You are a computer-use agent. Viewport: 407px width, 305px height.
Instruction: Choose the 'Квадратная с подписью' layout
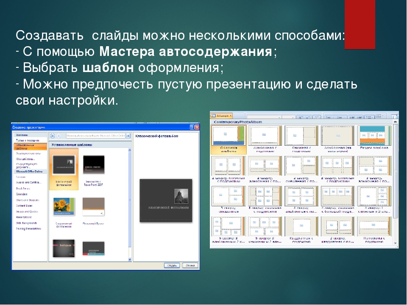(301, 230)
